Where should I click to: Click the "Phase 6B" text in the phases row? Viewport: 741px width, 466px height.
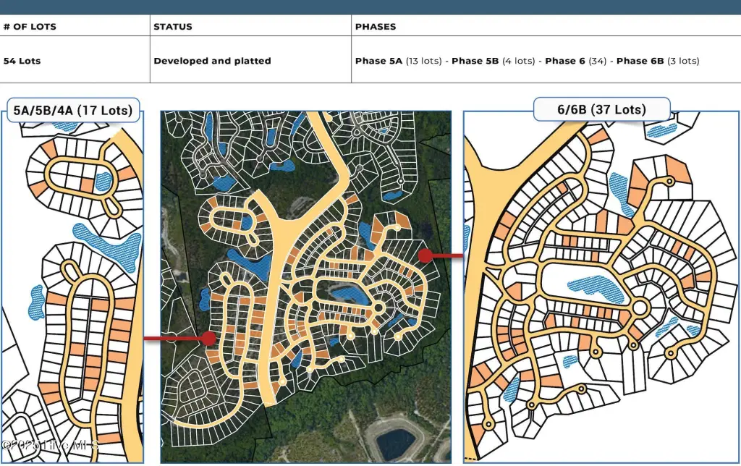(640, 61)
